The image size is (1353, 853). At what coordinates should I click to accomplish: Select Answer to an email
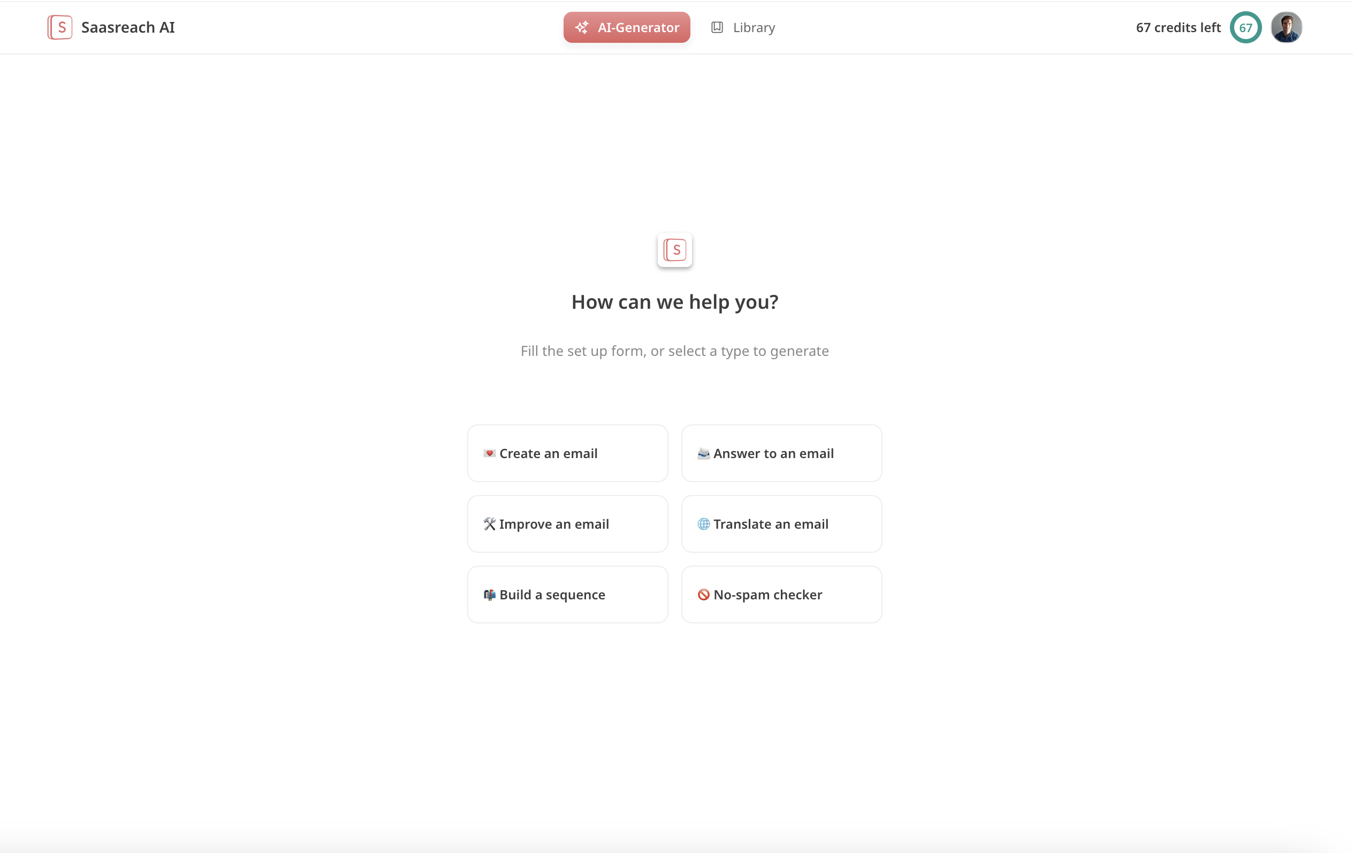781,453
